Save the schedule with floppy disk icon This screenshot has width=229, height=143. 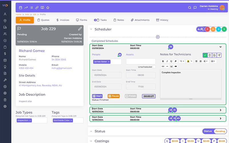pyautogui.click(x=214, y=55)
